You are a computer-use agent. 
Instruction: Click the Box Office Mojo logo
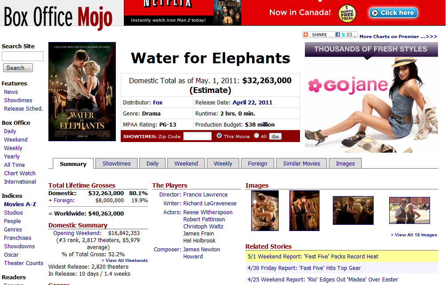tap(58, 16)
